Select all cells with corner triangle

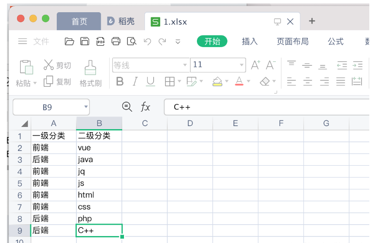24,123
